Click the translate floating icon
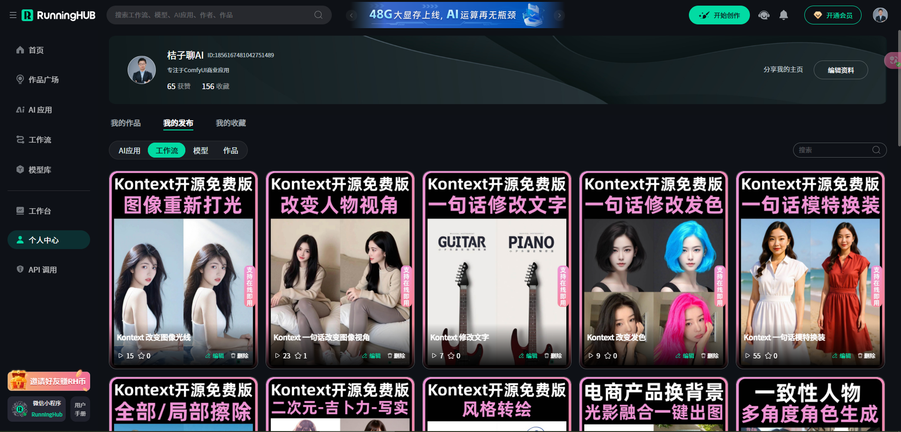The height and width of the screenshot is (432, 901). point(893,61)
